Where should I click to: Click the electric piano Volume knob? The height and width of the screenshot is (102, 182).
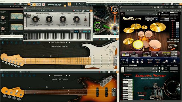pyautogui.click(x=35, y=19)
